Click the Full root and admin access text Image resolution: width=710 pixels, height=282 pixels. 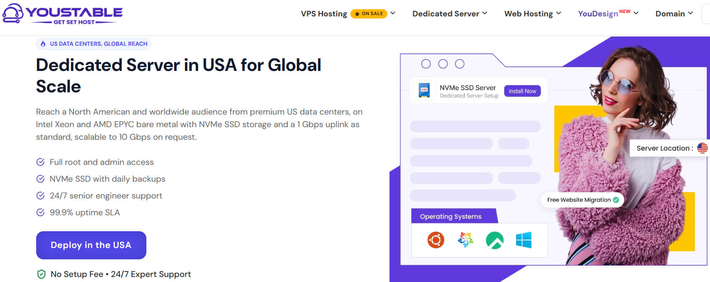[x=102, y=162]
